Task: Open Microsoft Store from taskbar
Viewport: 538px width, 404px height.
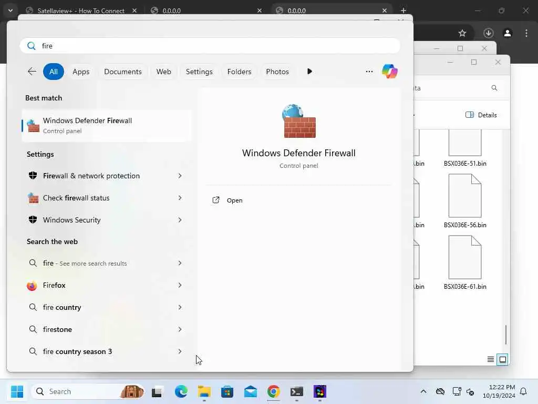Action: coord(227,391)
